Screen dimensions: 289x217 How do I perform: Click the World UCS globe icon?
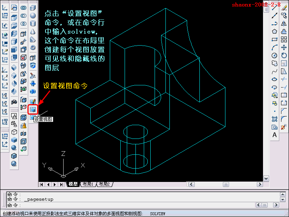[x=5, y=35]
